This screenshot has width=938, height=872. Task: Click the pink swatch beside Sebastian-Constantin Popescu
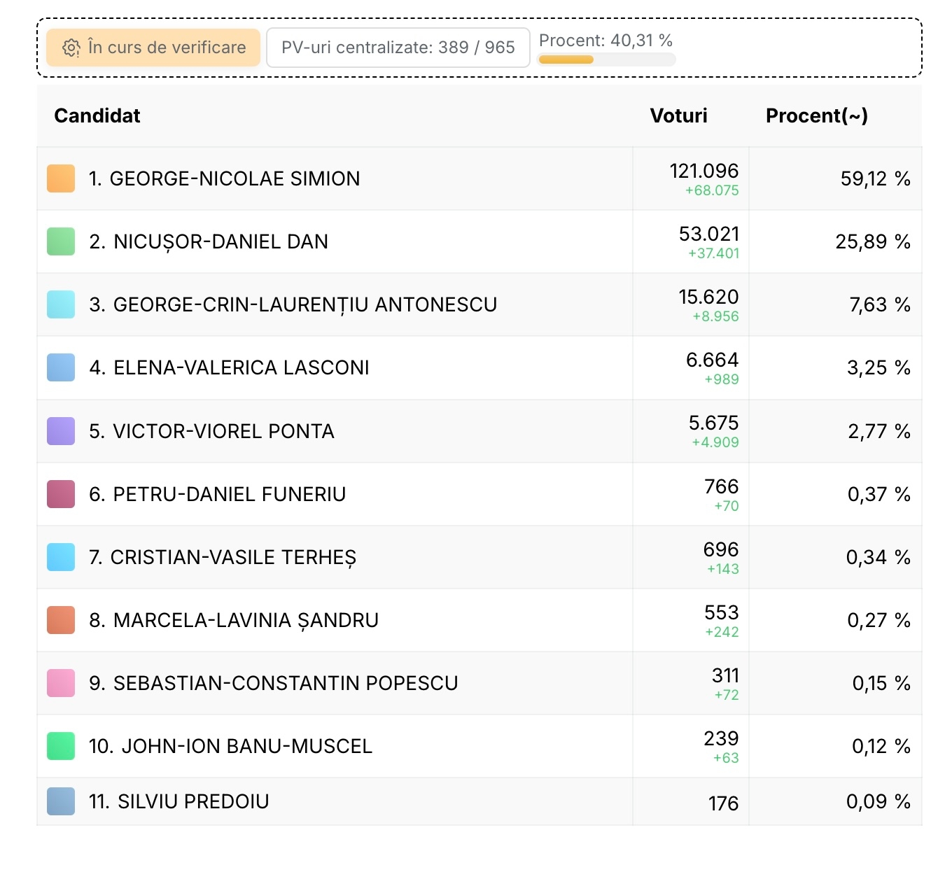pyautogui.click(x=61, y=683)
